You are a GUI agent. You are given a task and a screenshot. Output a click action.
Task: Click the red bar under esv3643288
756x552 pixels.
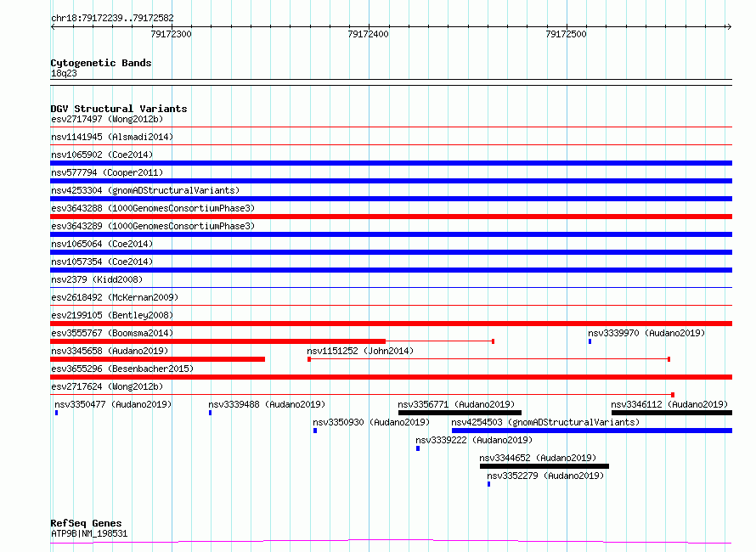tap(391, 217)
